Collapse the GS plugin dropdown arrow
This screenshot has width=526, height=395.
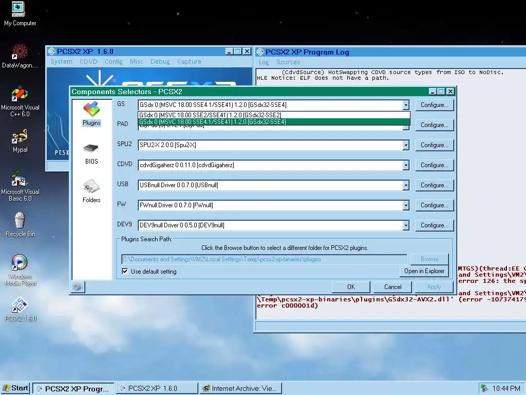point(406,105)
